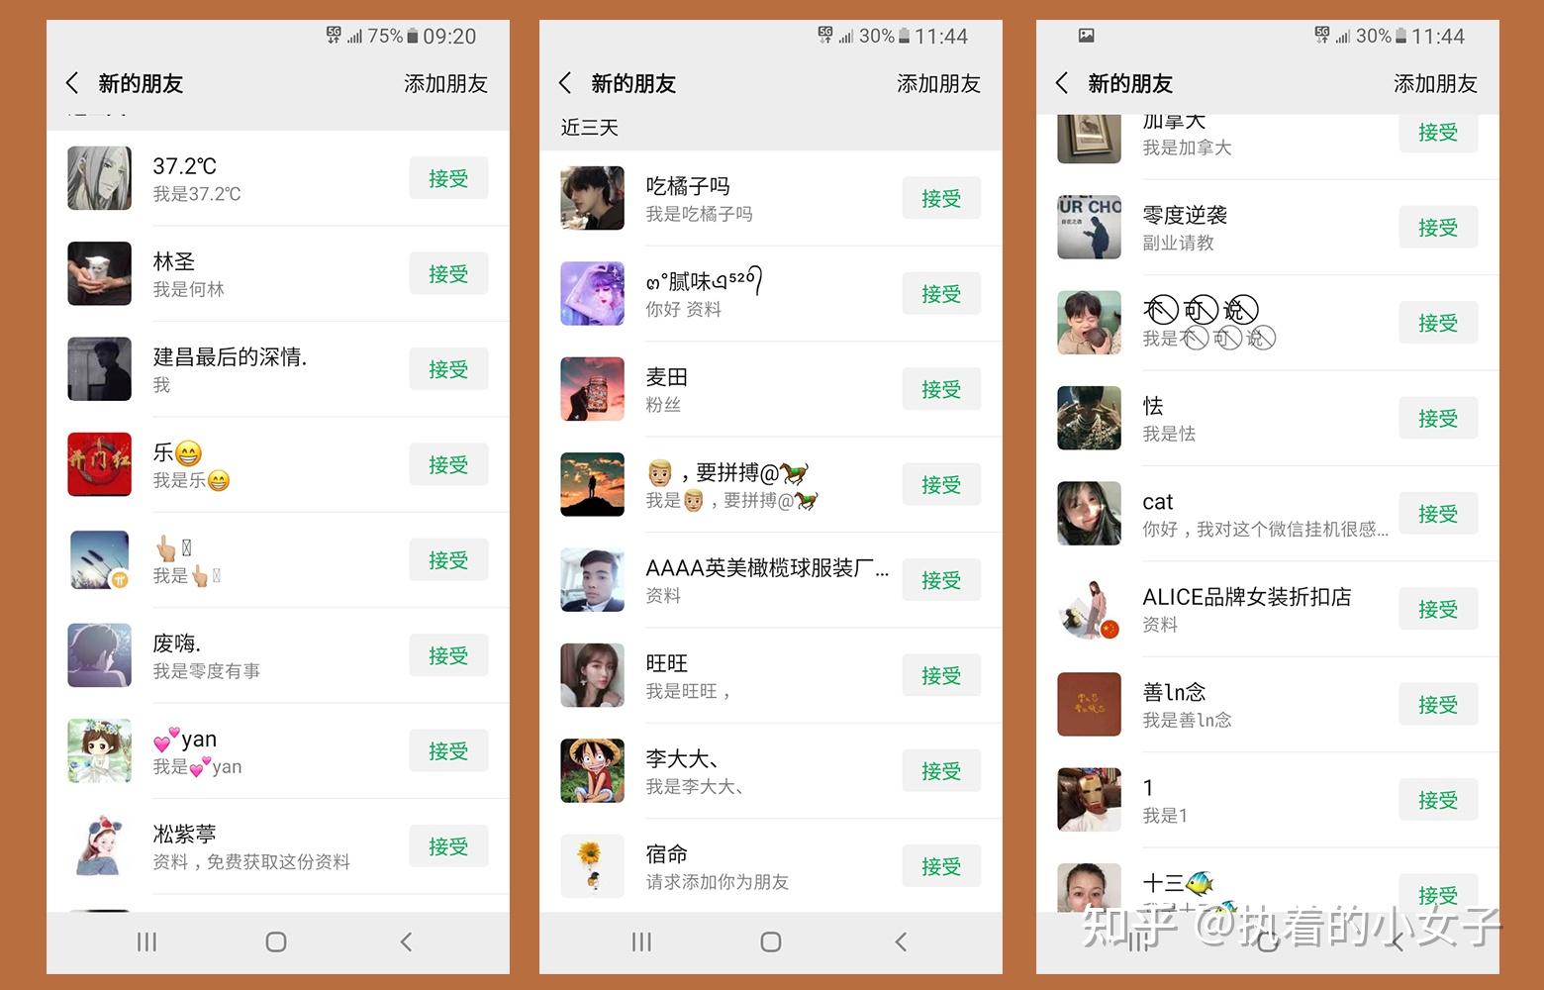Accept request from 麦田
1544x990 pixels.
click(x=941, y=389)
